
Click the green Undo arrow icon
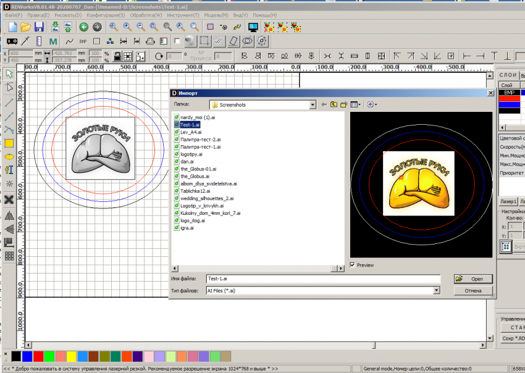[84, 27]
